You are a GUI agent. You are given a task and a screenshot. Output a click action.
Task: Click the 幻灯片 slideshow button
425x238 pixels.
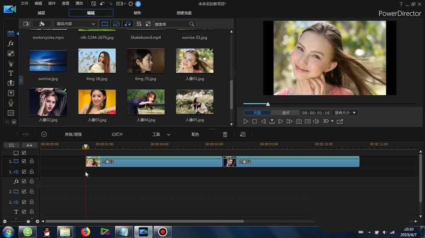pyautogui.click(x=117, y=134)
